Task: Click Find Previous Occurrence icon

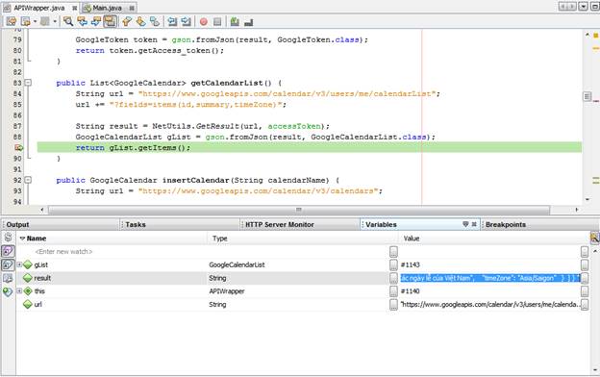Action: (82, 21)
